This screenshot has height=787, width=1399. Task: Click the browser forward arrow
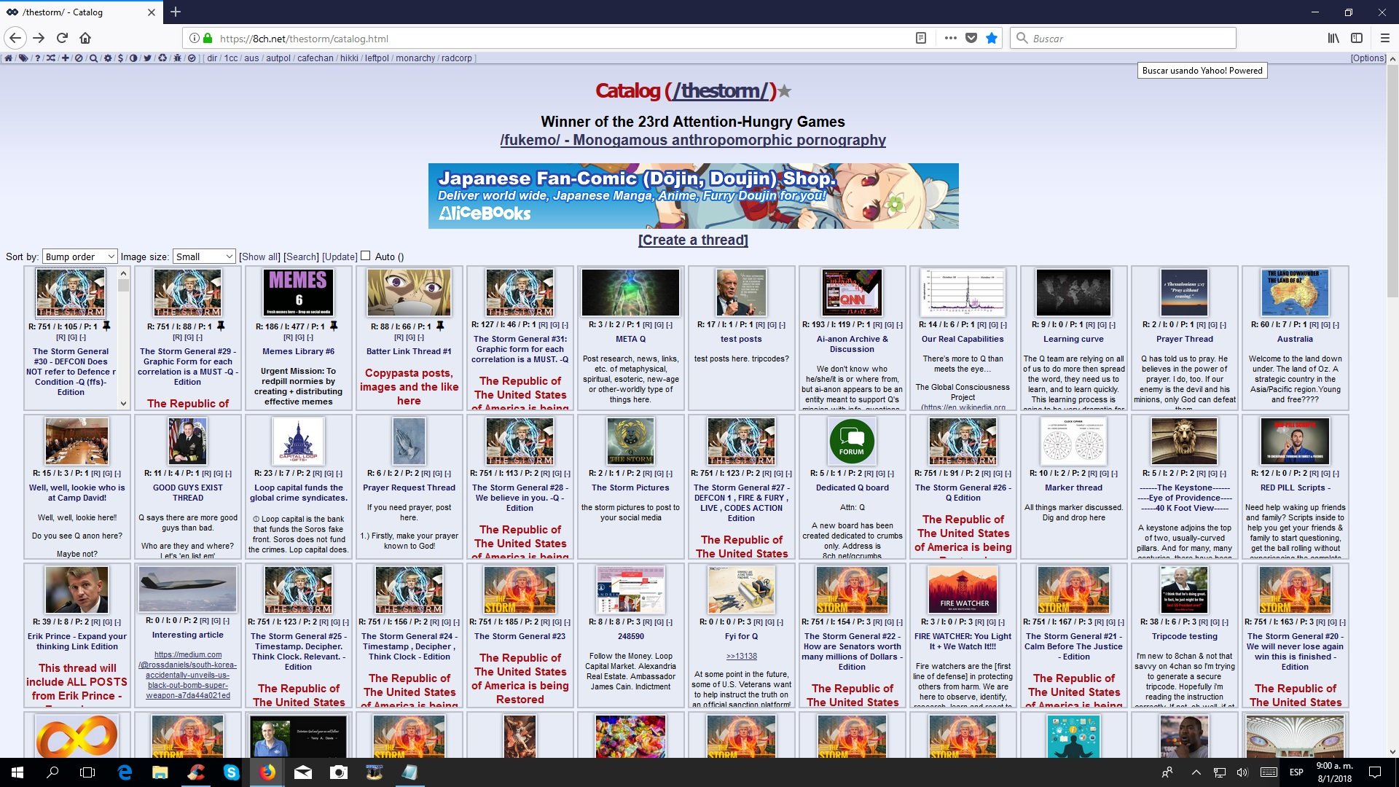[x=39, y=38]
